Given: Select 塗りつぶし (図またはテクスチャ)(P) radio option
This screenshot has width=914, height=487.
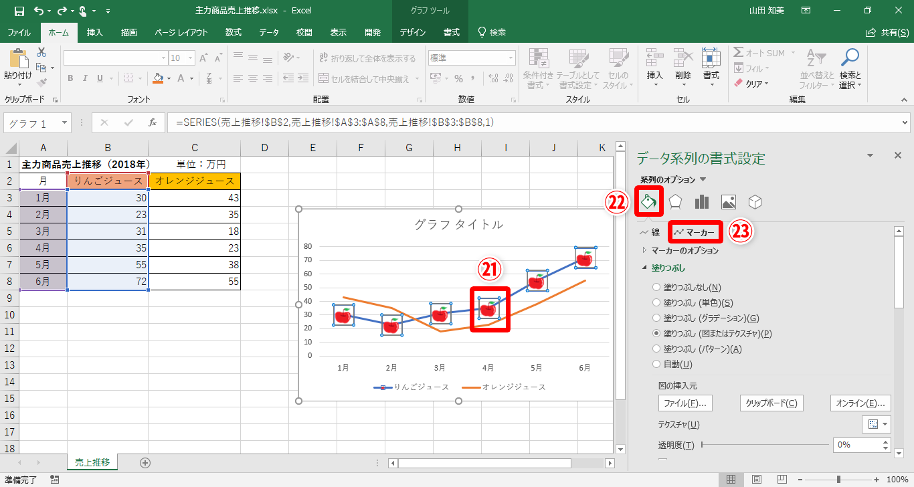Looking at the screenshot, I should tap(656, 333).
